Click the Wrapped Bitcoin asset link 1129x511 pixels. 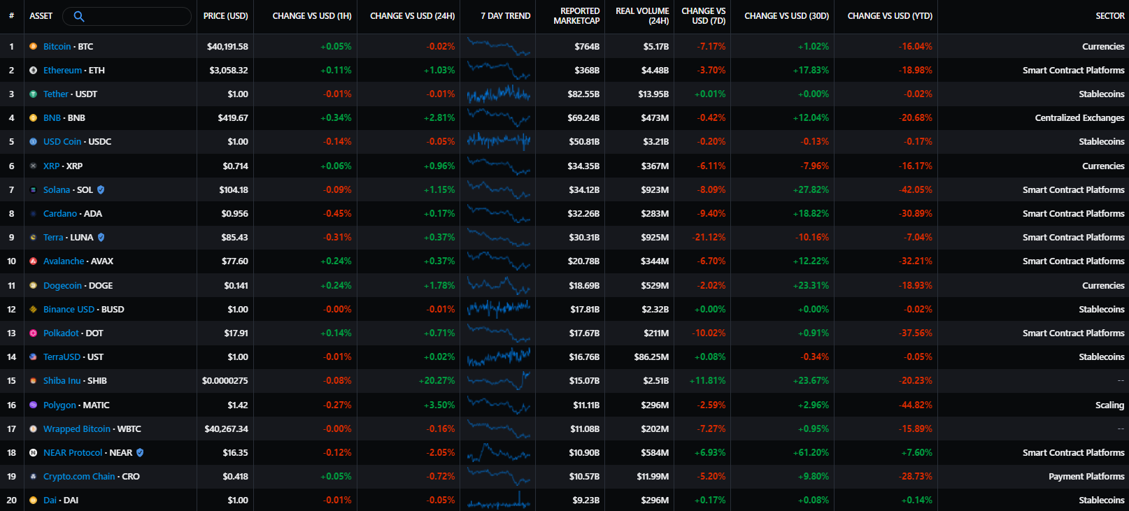(x=77, y=429)
